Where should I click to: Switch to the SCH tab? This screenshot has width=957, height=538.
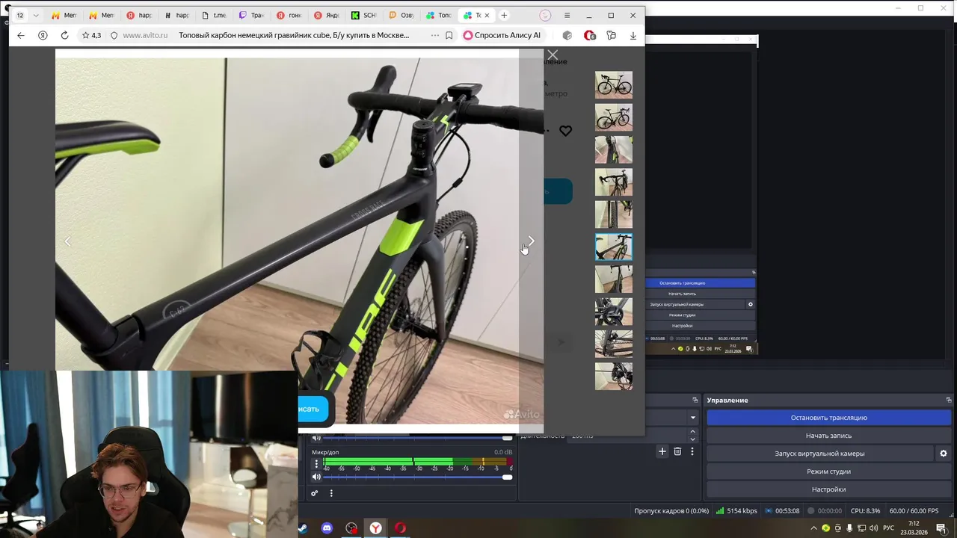pyautogui.click(x=363, y=15)
